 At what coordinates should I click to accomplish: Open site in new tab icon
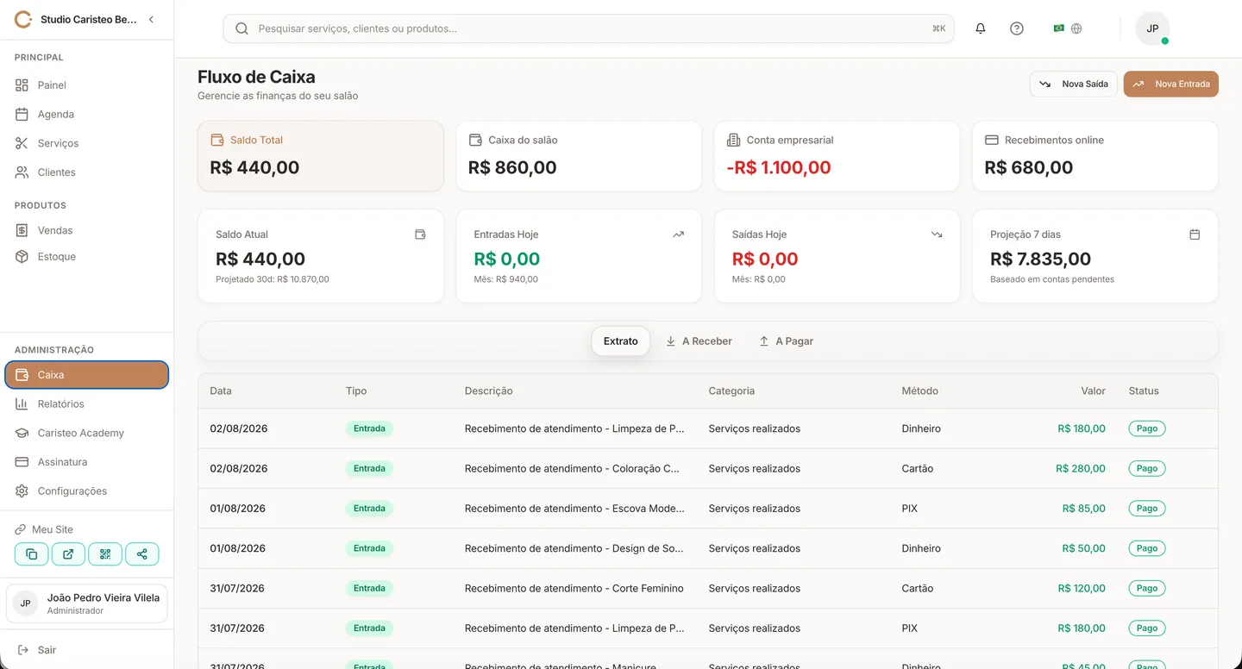click(x=68, y=554)
